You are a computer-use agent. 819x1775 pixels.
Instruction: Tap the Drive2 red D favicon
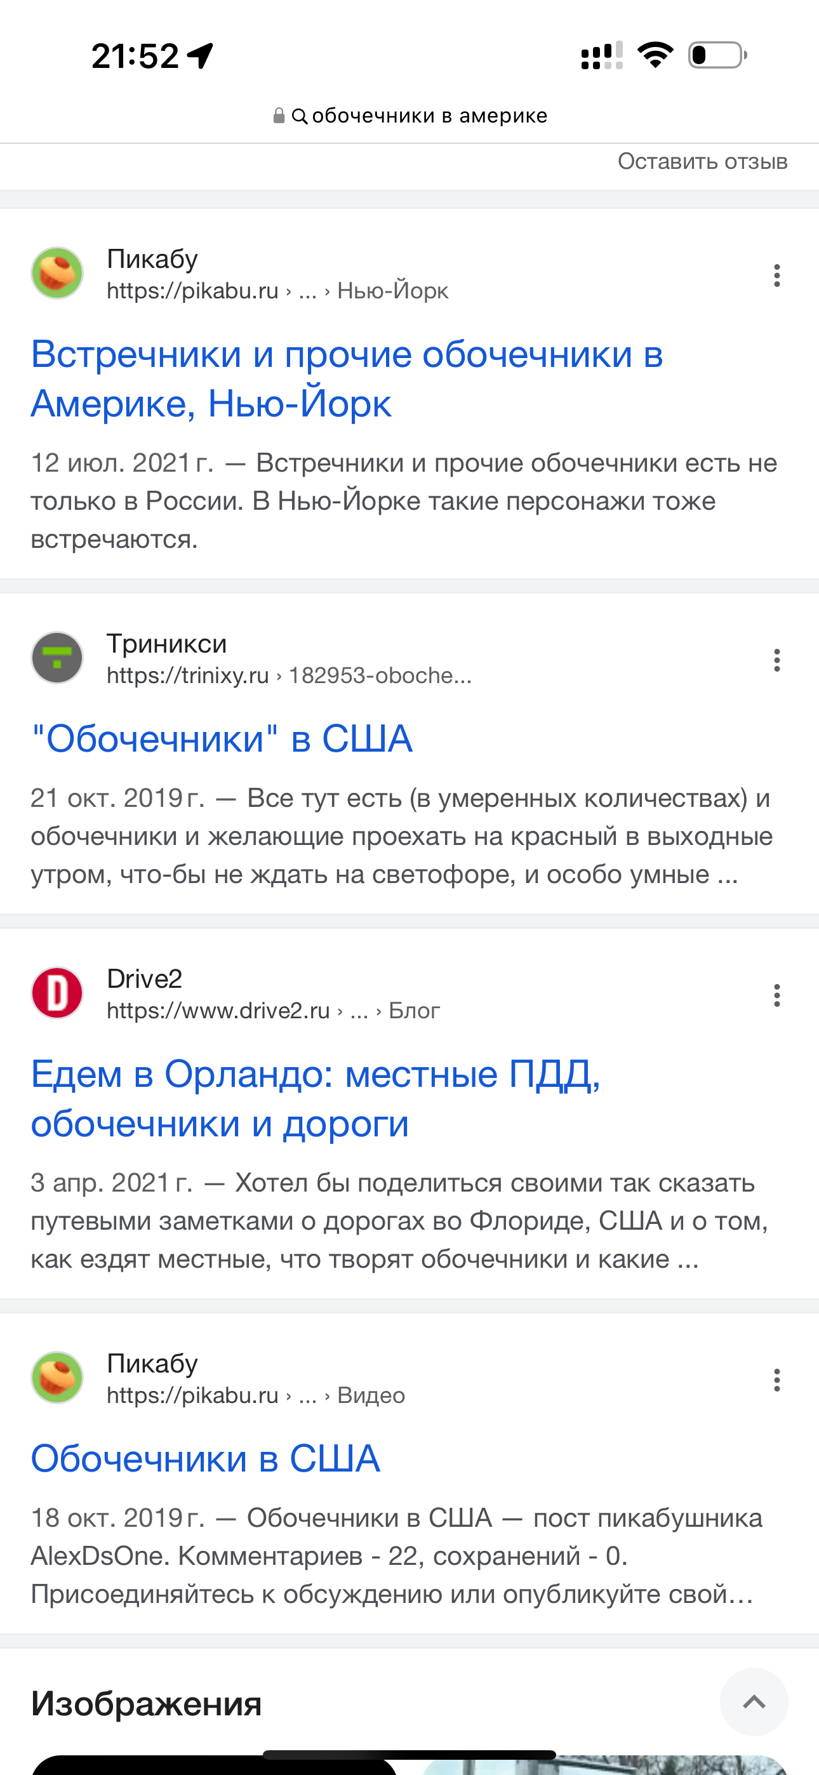click(57, 993)
